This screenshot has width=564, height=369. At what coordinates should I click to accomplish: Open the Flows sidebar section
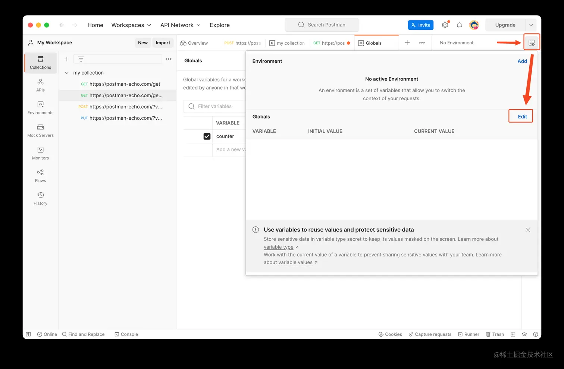[x=40, y=176]
